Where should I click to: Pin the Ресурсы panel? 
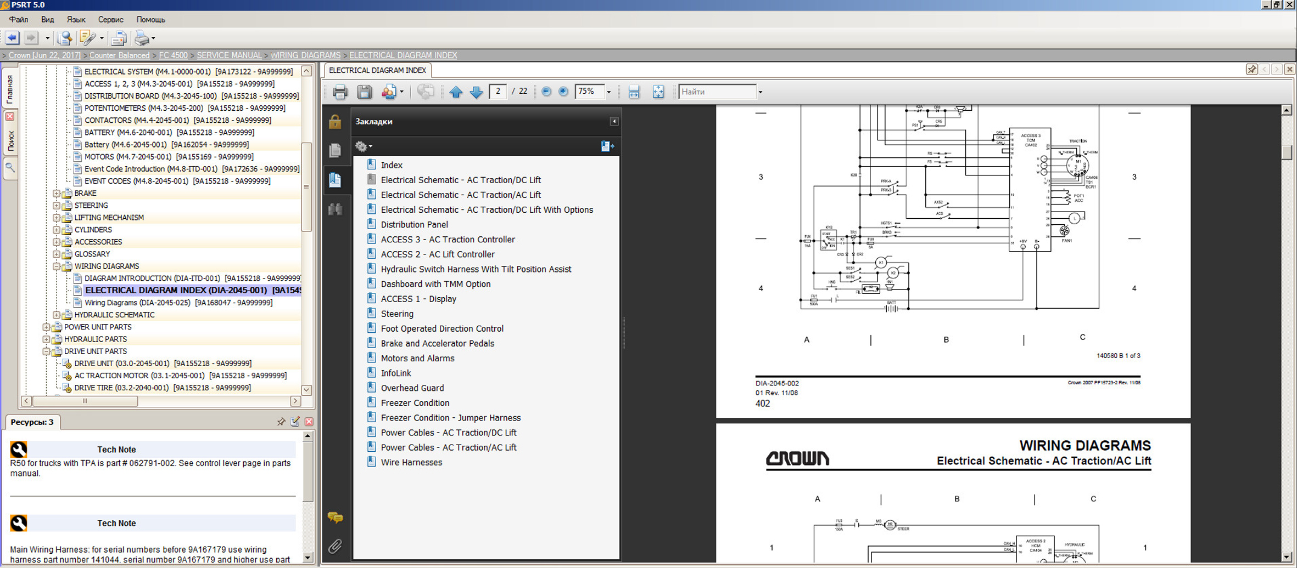(281, 422)
